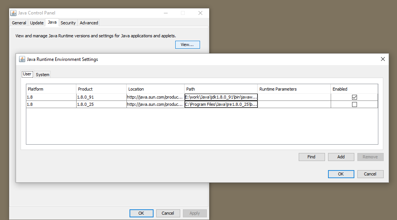Select Product cell 1.8.0_25
The height and width of the screenshot is (220, 397).
point(101,104)
